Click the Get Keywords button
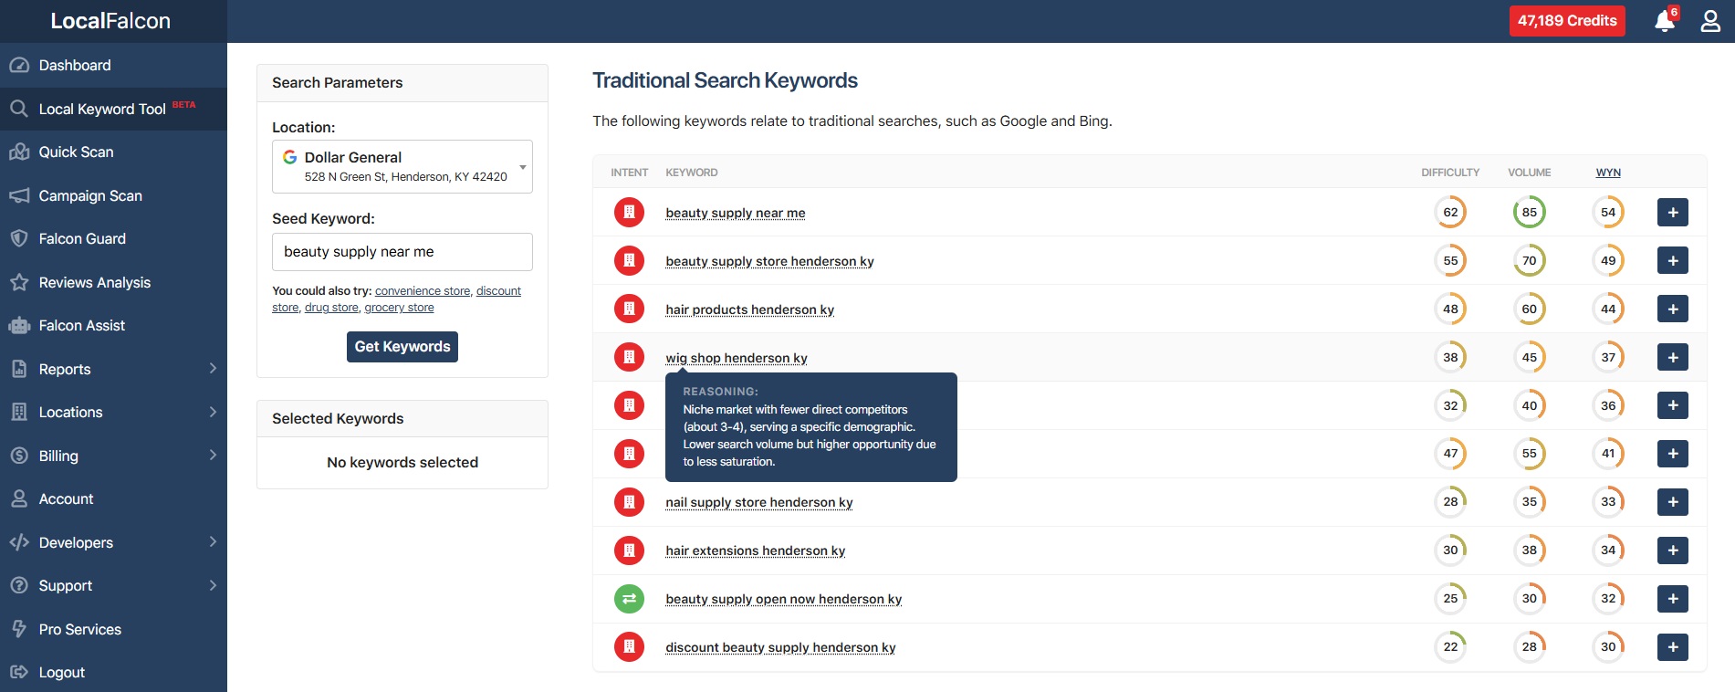 point(402,347)
